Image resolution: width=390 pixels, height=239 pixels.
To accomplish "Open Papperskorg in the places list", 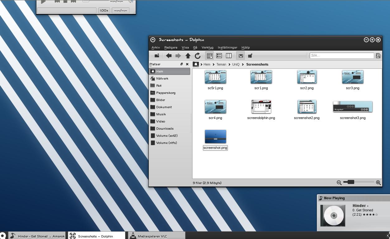I will [170, 93].
